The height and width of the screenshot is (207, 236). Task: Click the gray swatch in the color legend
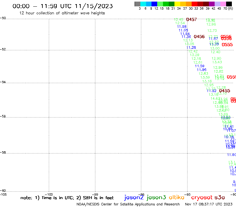pyautogui.click(x=137, y=4)
